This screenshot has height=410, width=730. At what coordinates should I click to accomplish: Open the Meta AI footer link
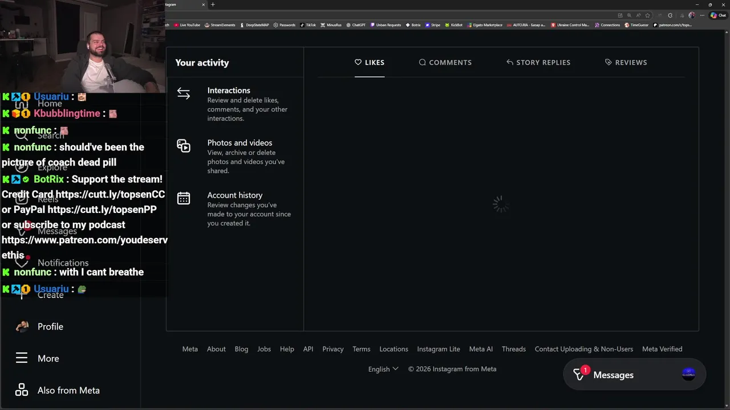(x=481, y=349)
